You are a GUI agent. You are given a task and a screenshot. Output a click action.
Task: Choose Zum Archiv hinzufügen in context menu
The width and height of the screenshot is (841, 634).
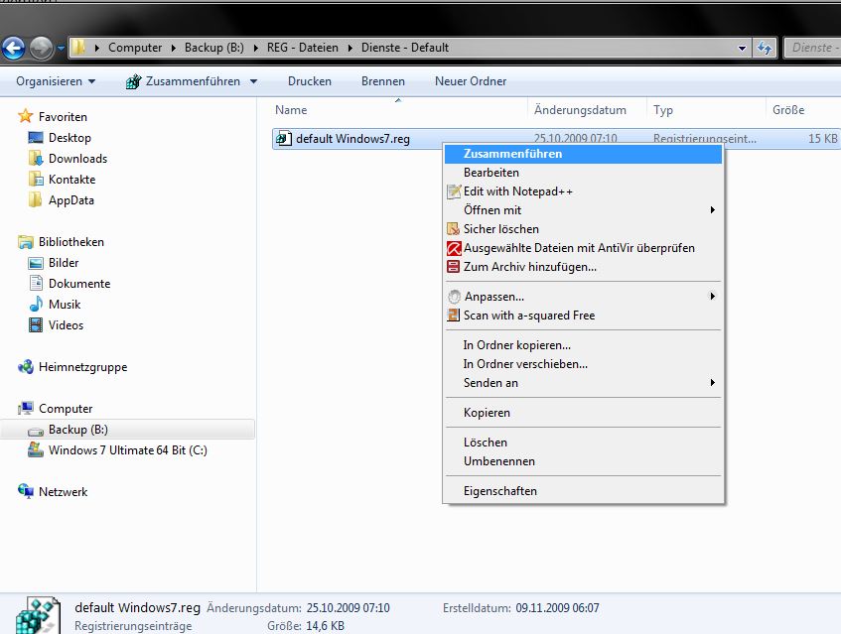click(583, 267)
